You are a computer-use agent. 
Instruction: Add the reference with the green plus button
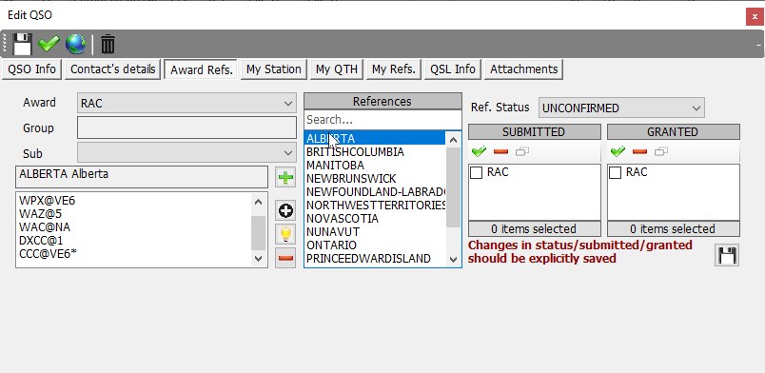click(x=285, y=177)
